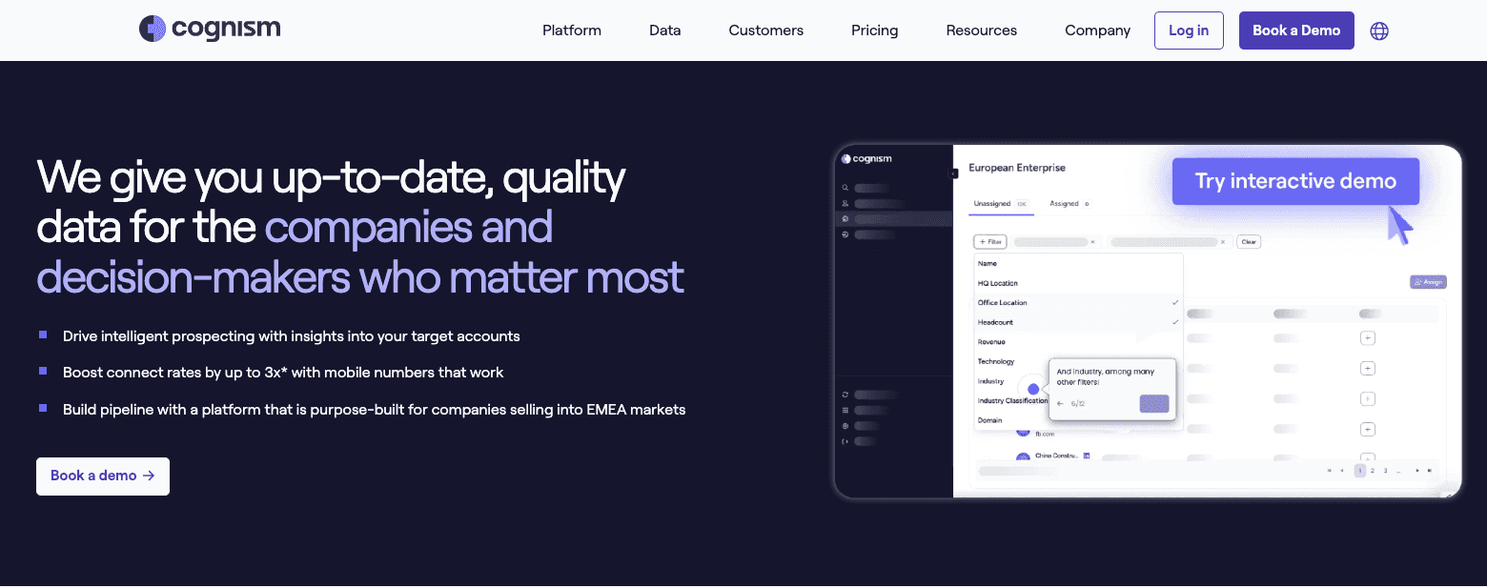Switch to the Assigned tab

coord(1064,203)
